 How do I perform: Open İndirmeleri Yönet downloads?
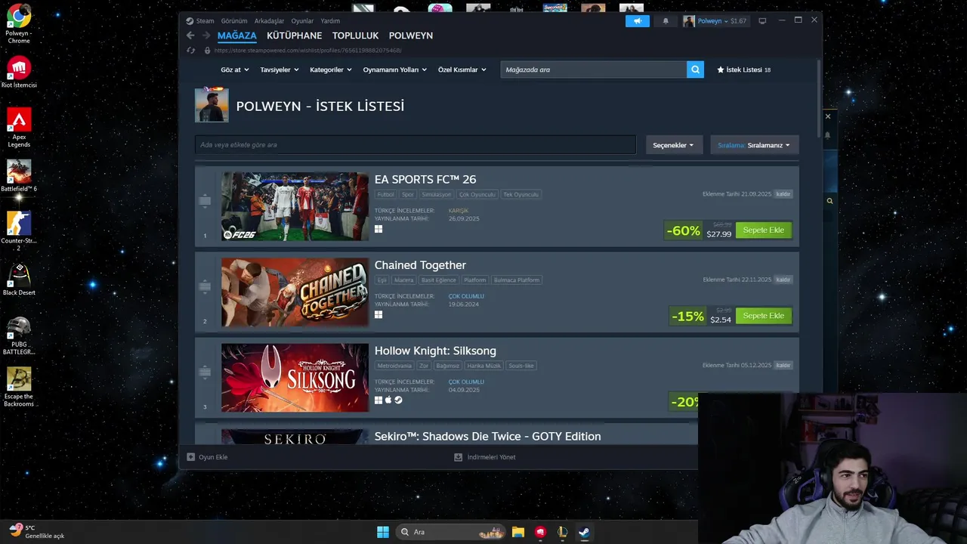click(484, 457)
